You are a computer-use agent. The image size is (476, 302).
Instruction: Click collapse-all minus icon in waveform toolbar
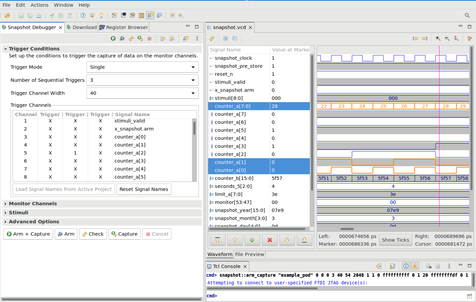pyautogui.click(x=235, y=39)
